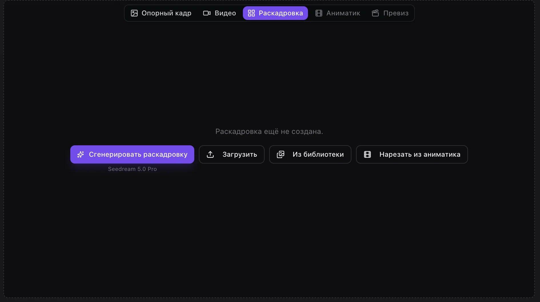Viewport: 540px width, 302px height.
Task: Click the upload arrow icon on Загрузить
Action: click(x=210, y=154)
